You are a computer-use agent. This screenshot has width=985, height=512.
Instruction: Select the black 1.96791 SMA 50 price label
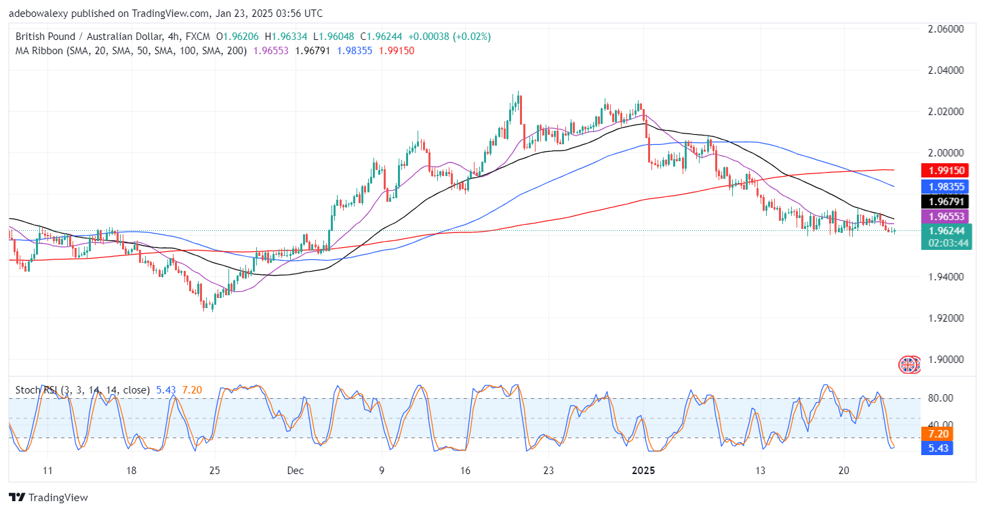click(946, 201)
